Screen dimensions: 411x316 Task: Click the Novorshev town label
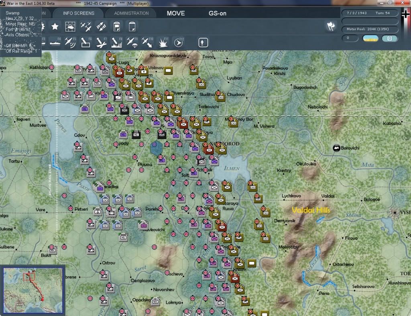164,289
